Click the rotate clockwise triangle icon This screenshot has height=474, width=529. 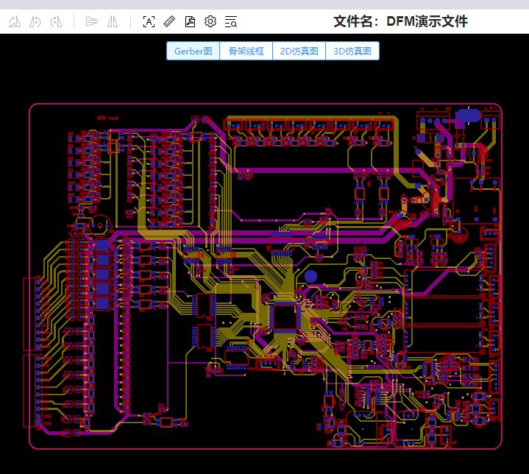click(55, 22)
